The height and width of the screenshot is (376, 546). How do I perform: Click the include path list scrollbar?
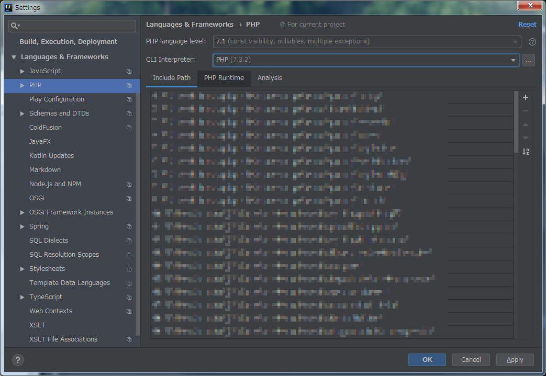point(516,122)
